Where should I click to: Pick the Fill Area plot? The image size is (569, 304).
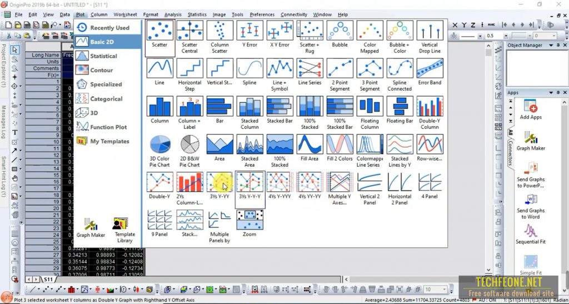click(310, 148)
